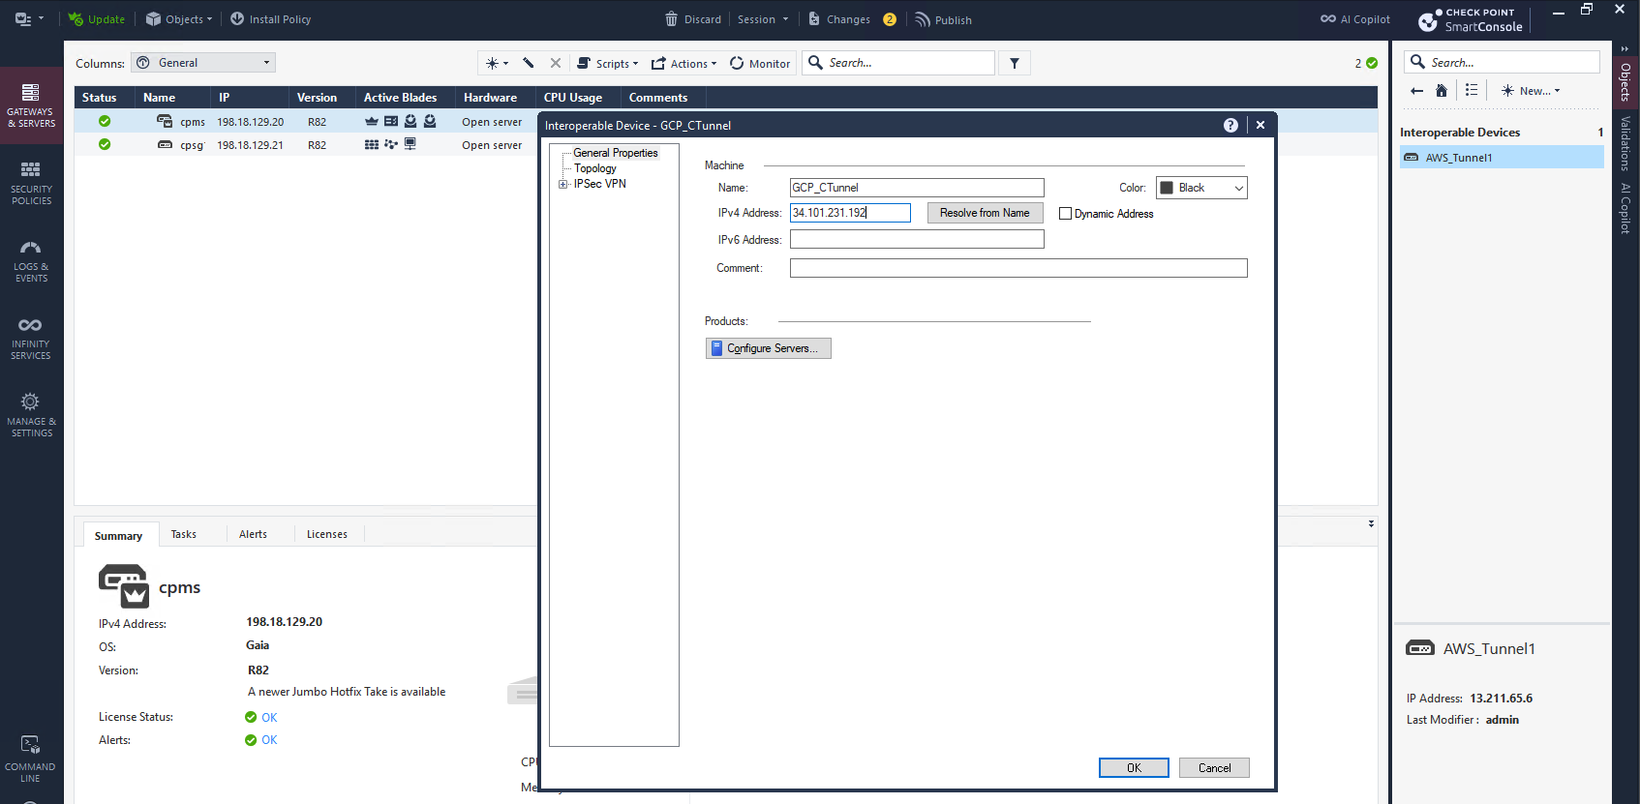This screenshot has height=804, width=1640.
Task: Open Gateways & Servers view
Action: (31, 104)
